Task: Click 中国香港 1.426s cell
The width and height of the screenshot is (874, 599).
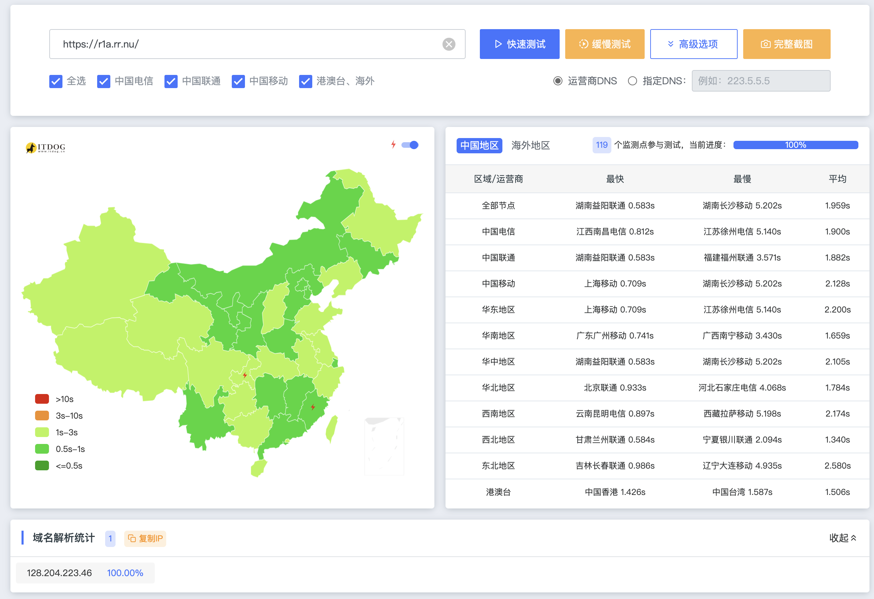Action: click(615, 492)
